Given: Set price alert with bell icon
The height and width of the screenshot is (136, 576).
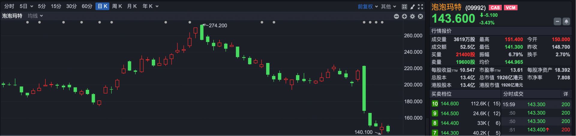Looking at the screenshot, I should tap(566, 22).
